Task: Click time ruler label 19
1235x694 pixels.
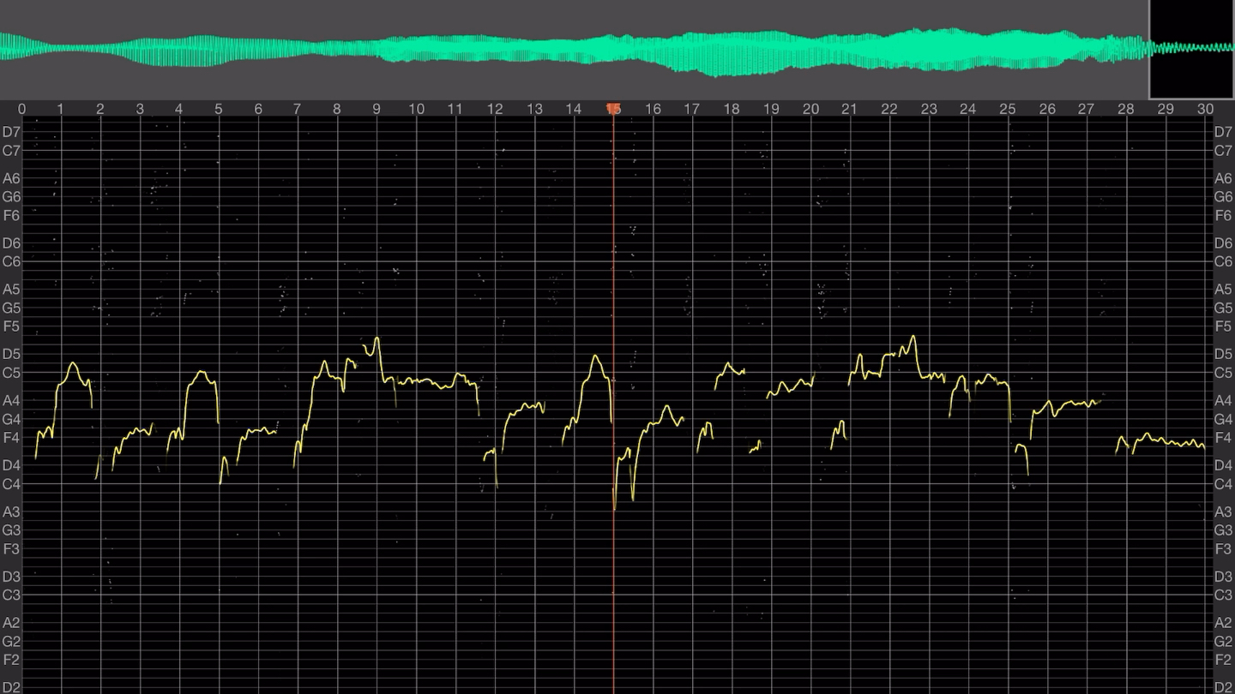Action: tap(771, 109)
